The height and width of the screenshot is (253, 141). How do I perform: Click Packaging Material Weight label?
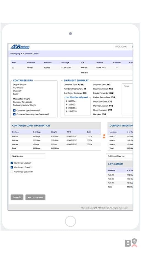24,105
